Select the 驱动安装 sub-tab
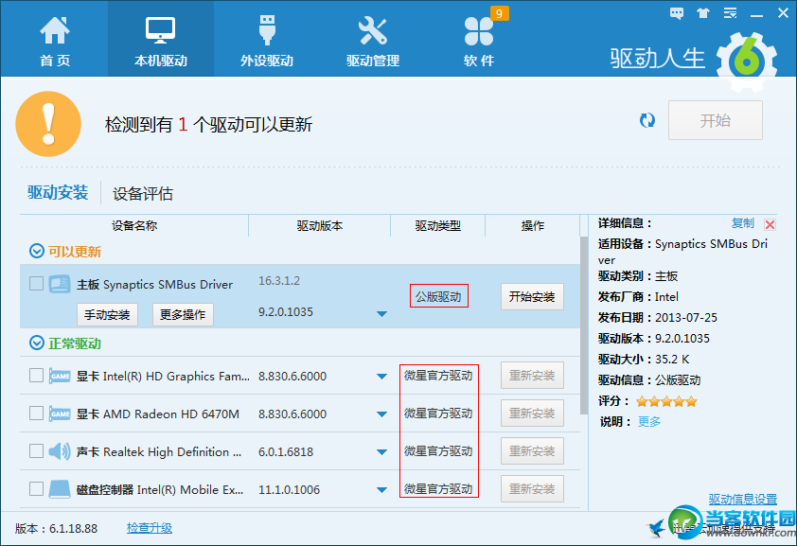 click(x=58, y=192)
